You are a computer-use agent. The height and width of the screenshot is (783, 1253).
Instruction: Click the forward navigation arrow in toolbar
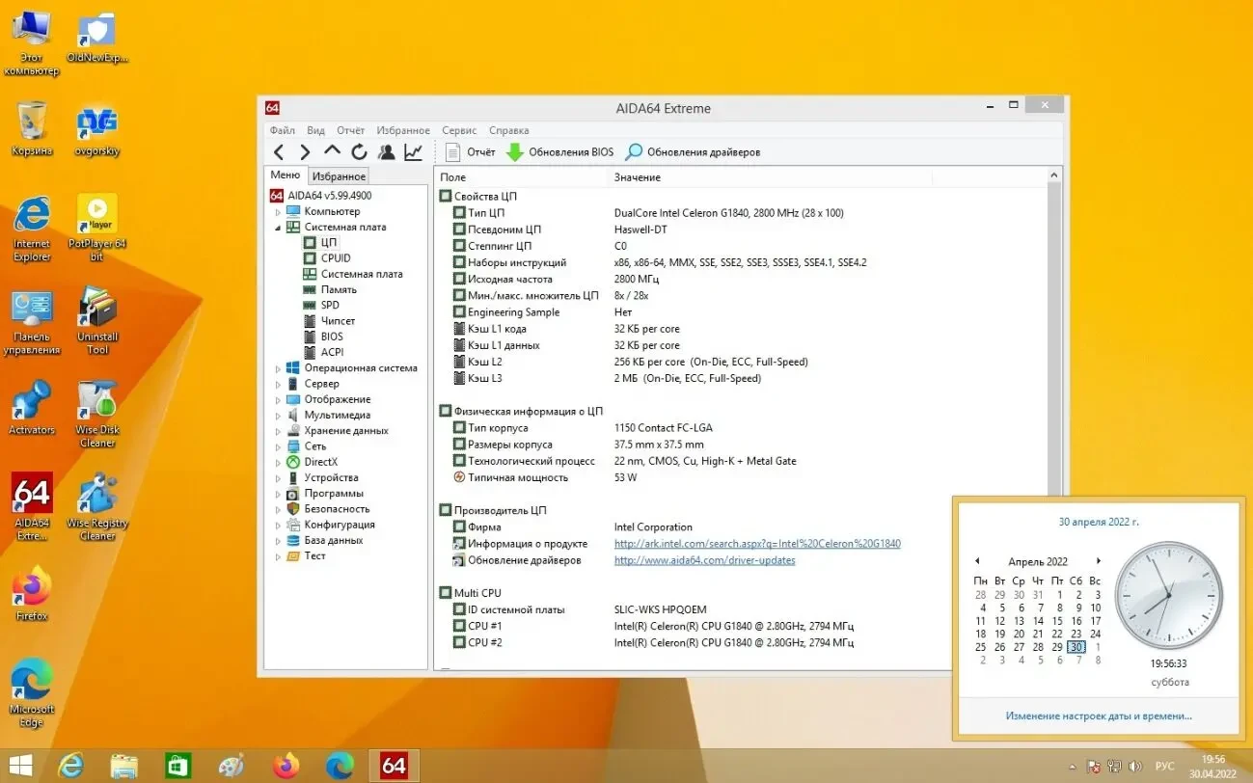pos(305,151)
